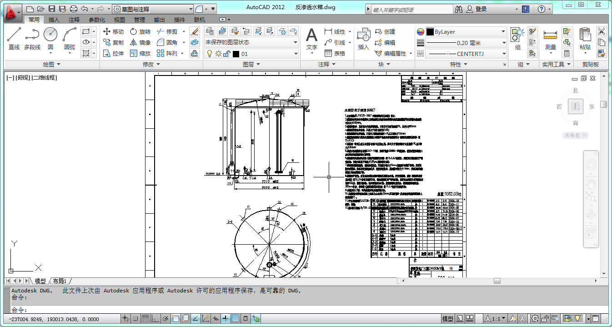Click the 表格 (Table) tool
The height and width of the screenshot is (327, 612).
point(335,53)
